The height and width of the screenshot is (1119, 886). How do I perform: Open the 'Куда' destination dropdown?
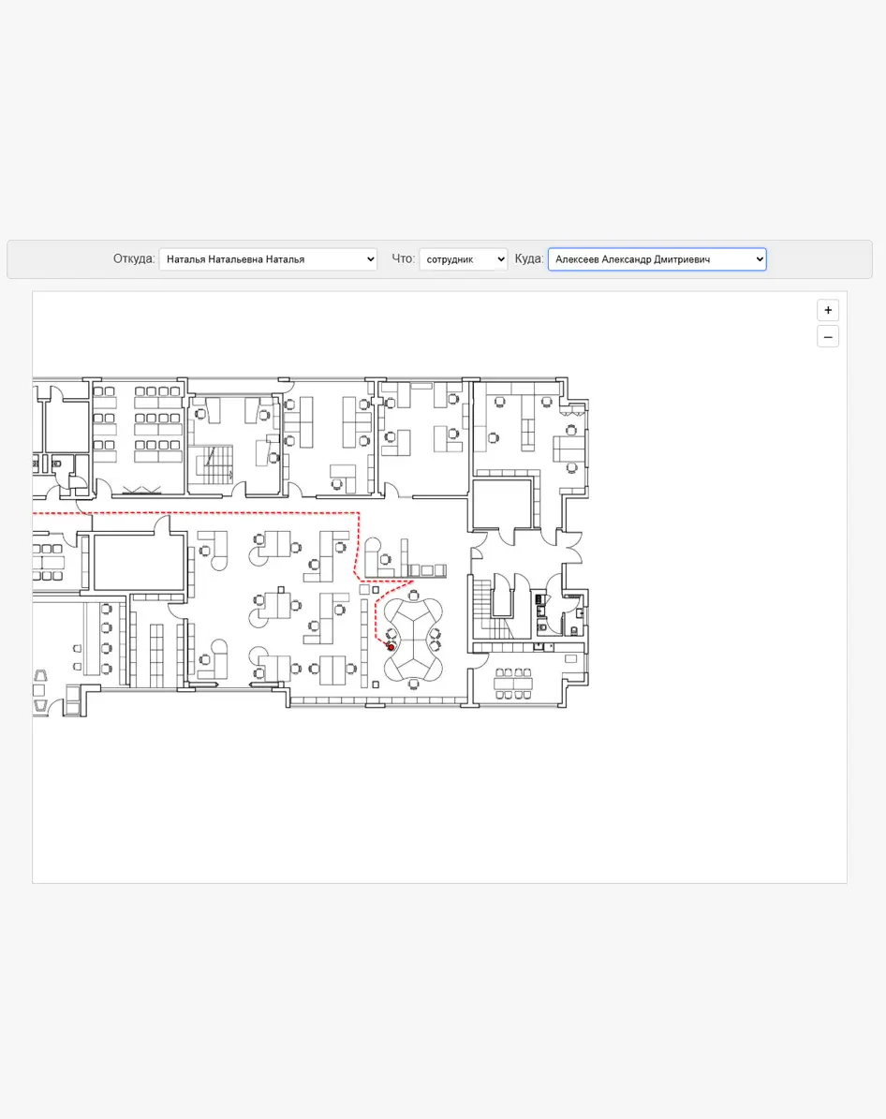click(x=657, y=259)
